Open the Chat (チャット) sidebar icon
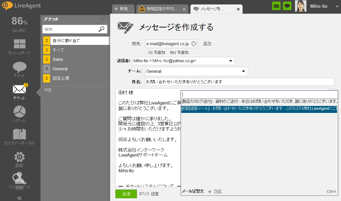The image size is (341, 201). (x=20, y=67)
